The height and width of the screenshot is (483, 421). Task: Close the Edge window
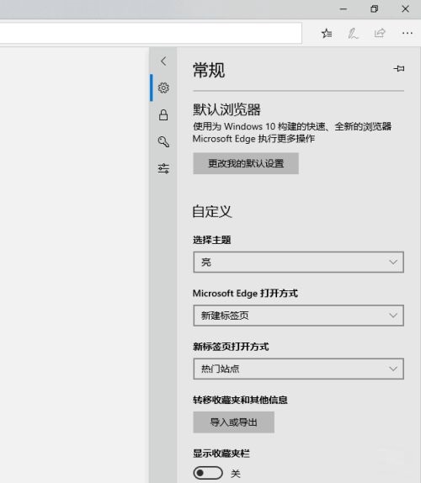[x=405, y=9]
